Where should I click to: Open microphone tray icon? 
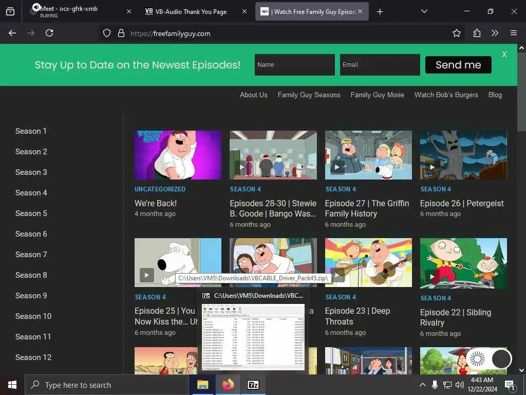(x=435, y=385)
